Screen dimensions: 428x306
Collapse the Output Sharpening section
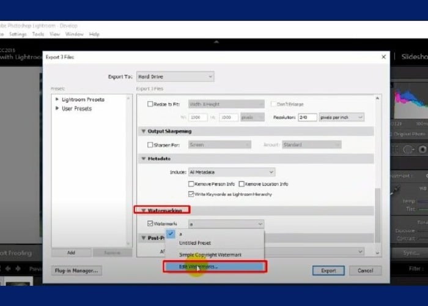coord(143,131)
